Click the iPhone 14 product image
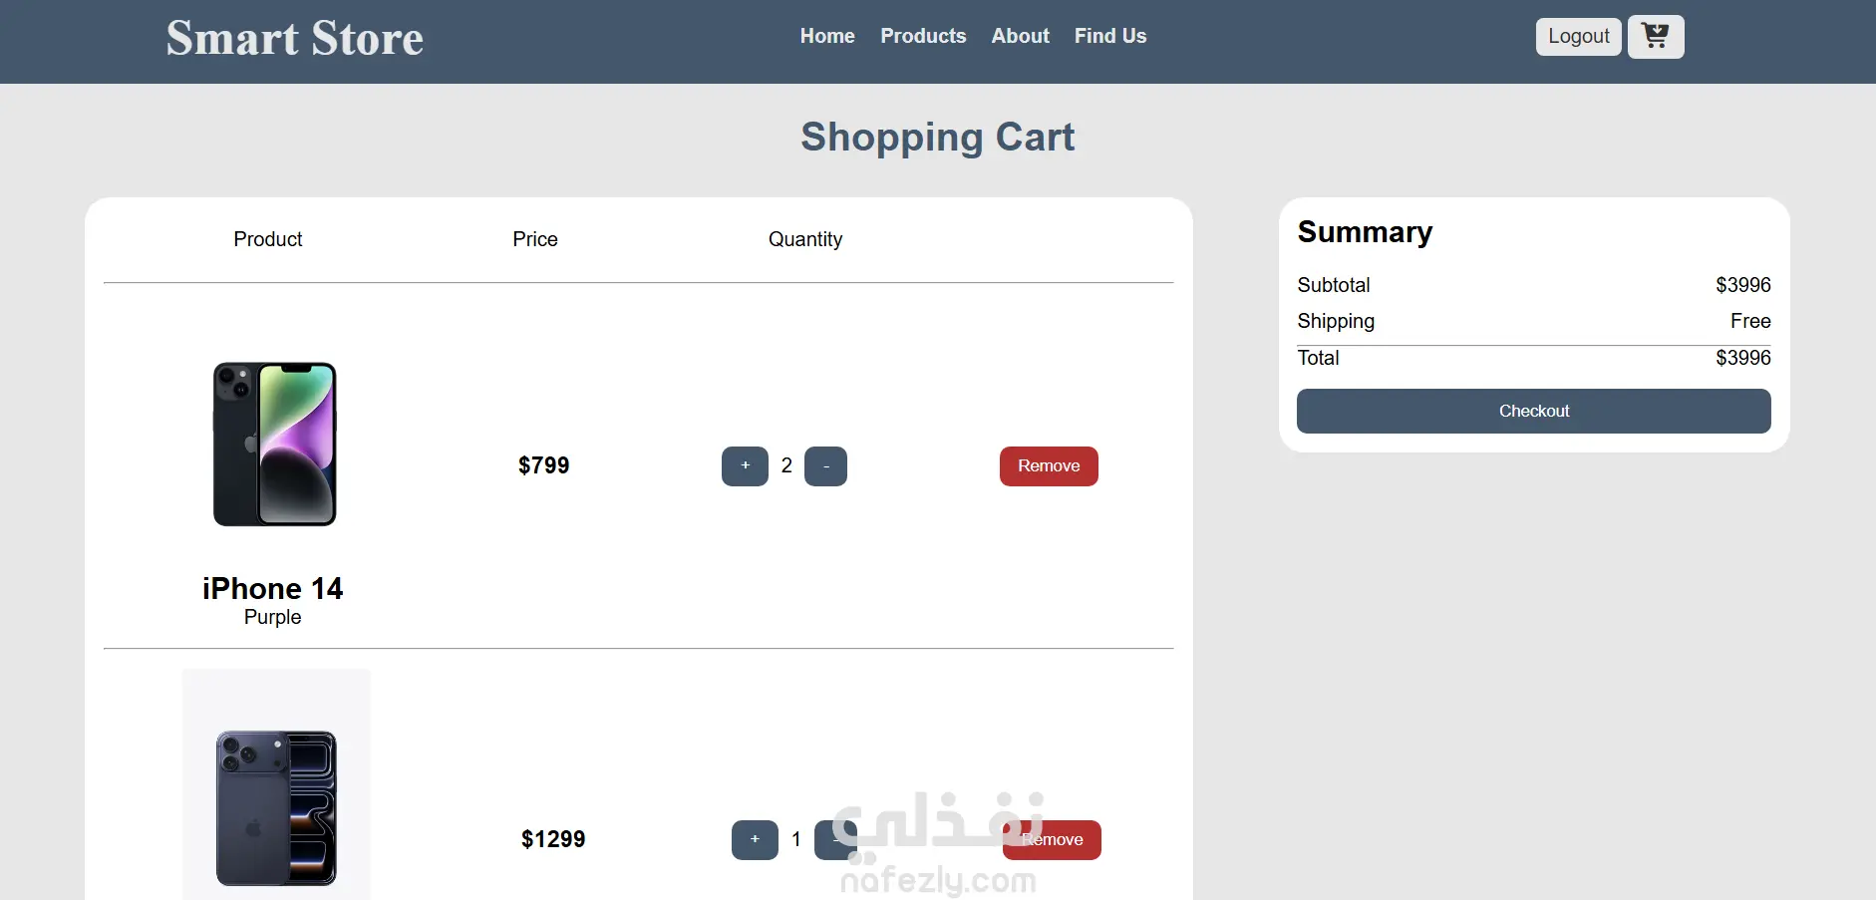Viewport: 1876px width, 900px height. (x=275, y=445)
